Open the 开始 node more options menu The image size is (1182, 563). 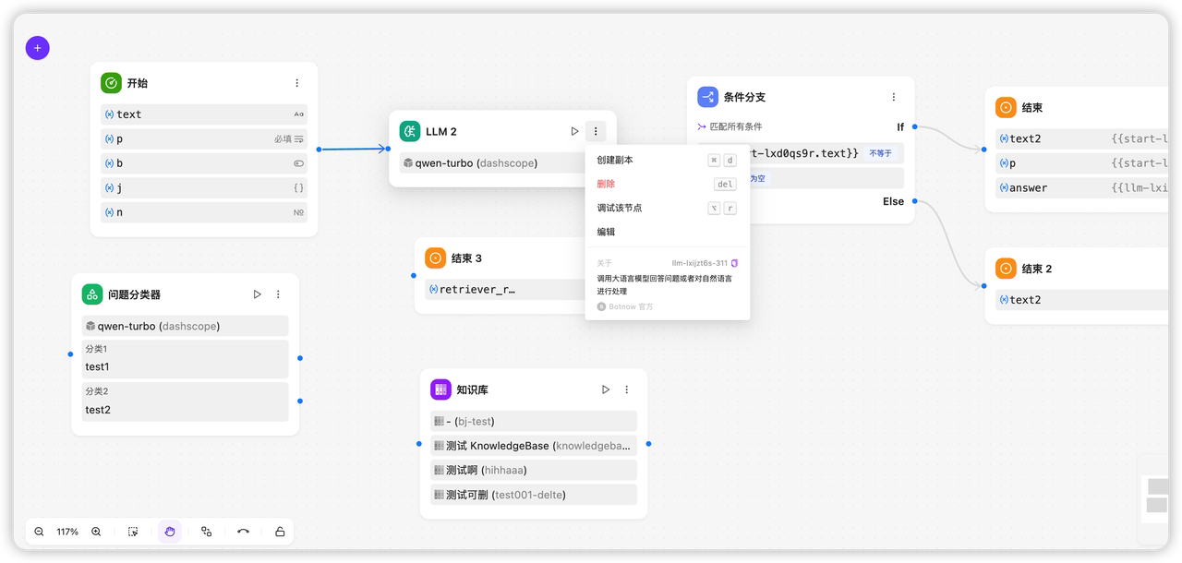click(297, 83)
